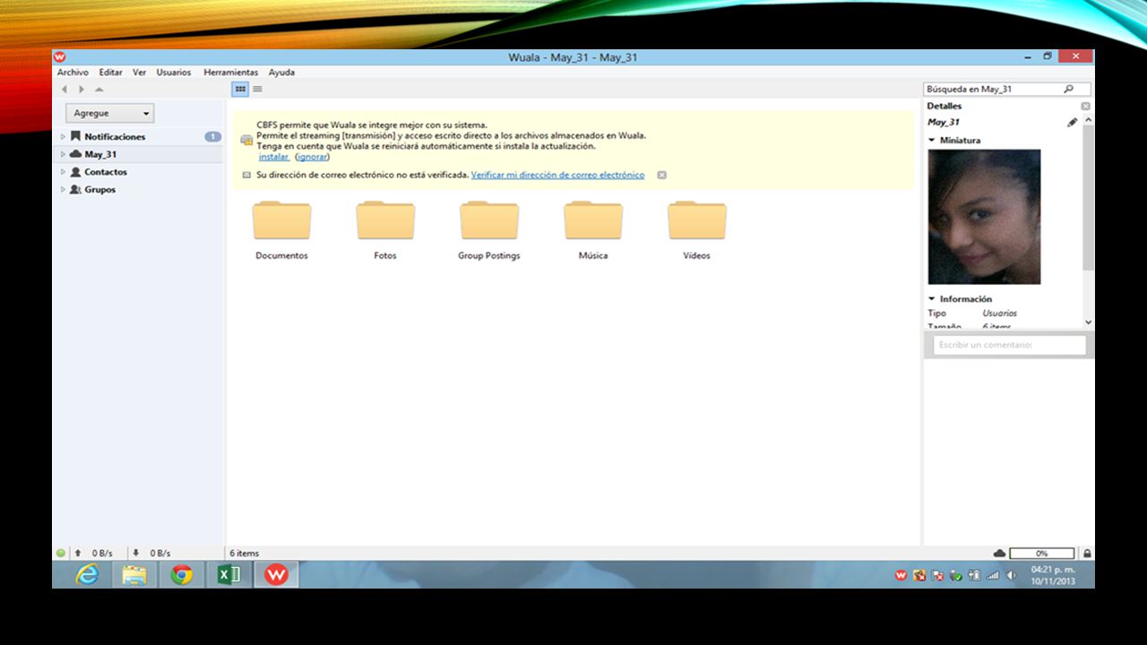This screenshot has height=645, width=1147.
Task: Go up one level with the up arrow
Action: [99, 90]
